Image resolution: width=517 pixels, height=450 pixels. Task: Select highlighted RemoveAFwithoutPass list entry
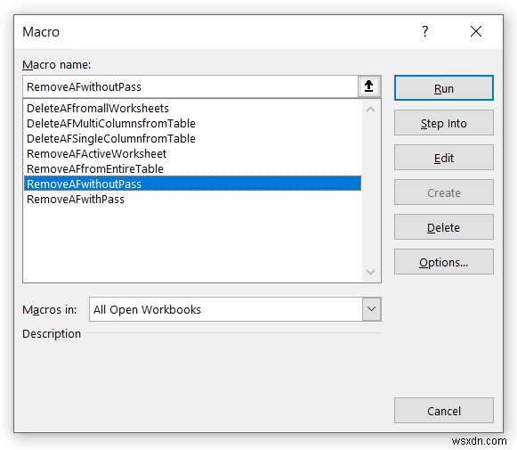(192, 184)
